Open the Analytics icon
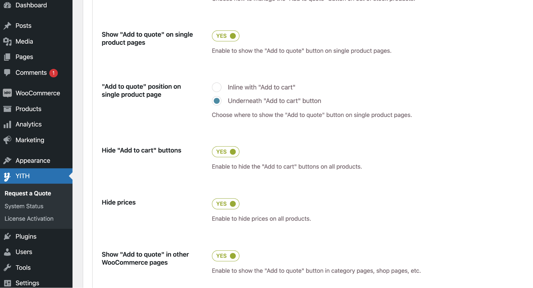 [7, 124]
